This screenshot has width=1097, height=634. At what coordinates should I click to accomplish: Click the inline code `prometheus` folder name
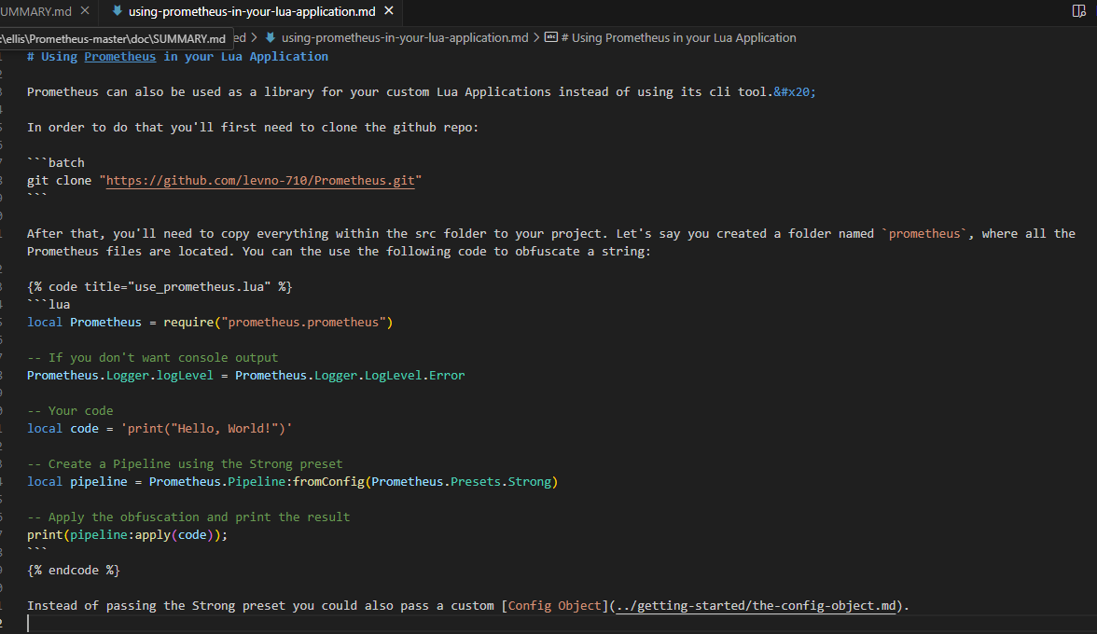pyautogui.click(x=923, y=233)
